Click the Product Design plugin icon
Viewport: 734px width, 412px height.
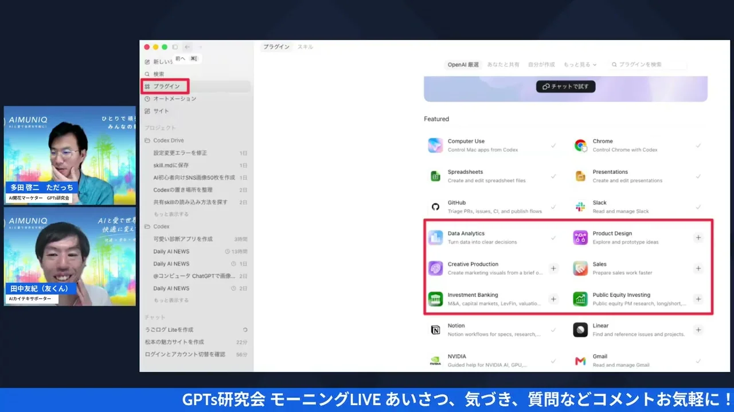pyautogui.click(x=580, y=237)
